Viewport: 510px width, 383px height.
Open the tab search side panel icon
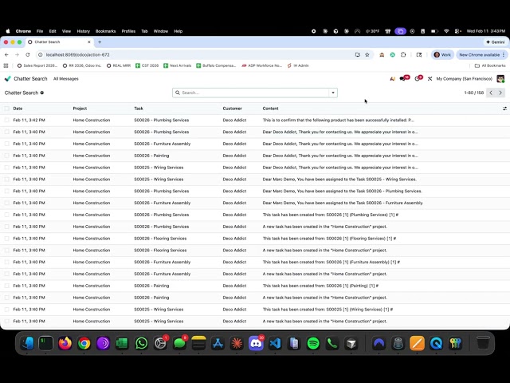coord(419,55)
